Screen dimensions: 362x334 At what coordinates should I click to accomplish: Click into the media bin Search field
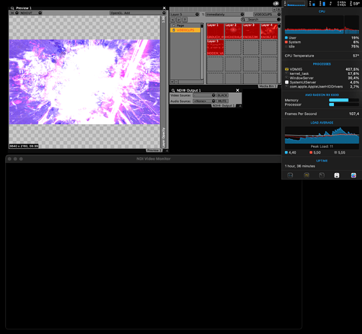pyautogui.click(x=261, y=19)
